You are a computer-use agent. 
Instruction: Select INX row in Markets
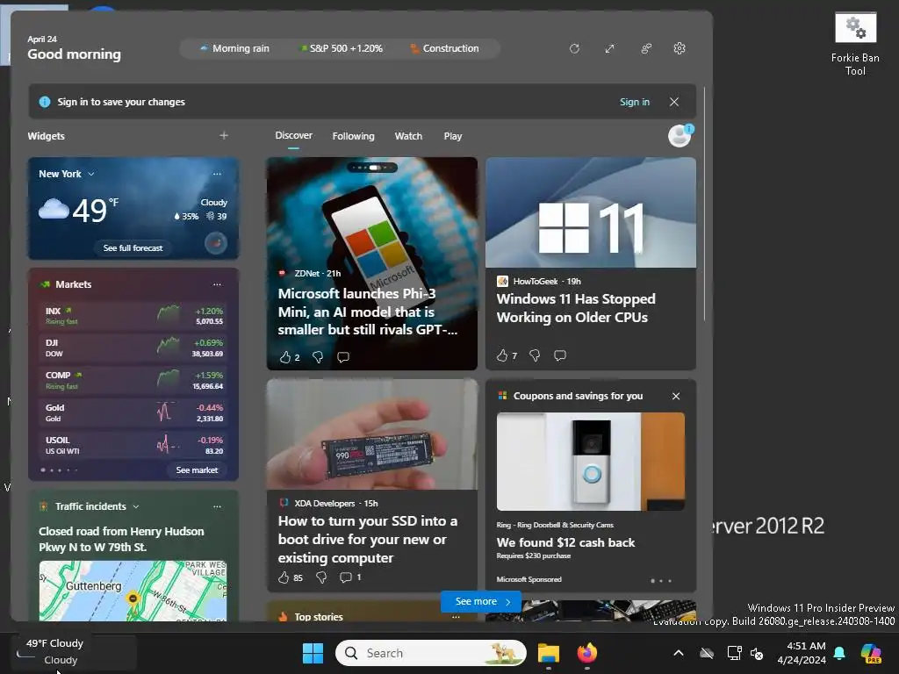click(x=133, y=316)
